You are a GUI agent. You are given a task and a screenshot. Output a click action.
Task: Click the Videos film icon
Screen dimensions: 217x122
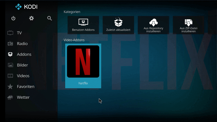click(10, 76)
